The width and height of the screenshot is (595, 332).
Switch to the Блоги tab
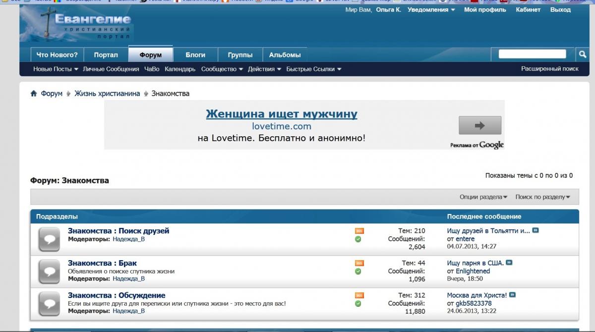pos(195,55)
